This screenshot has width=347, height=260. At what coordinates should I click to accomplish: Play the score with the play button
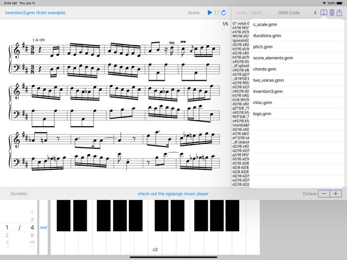[210, 12]
